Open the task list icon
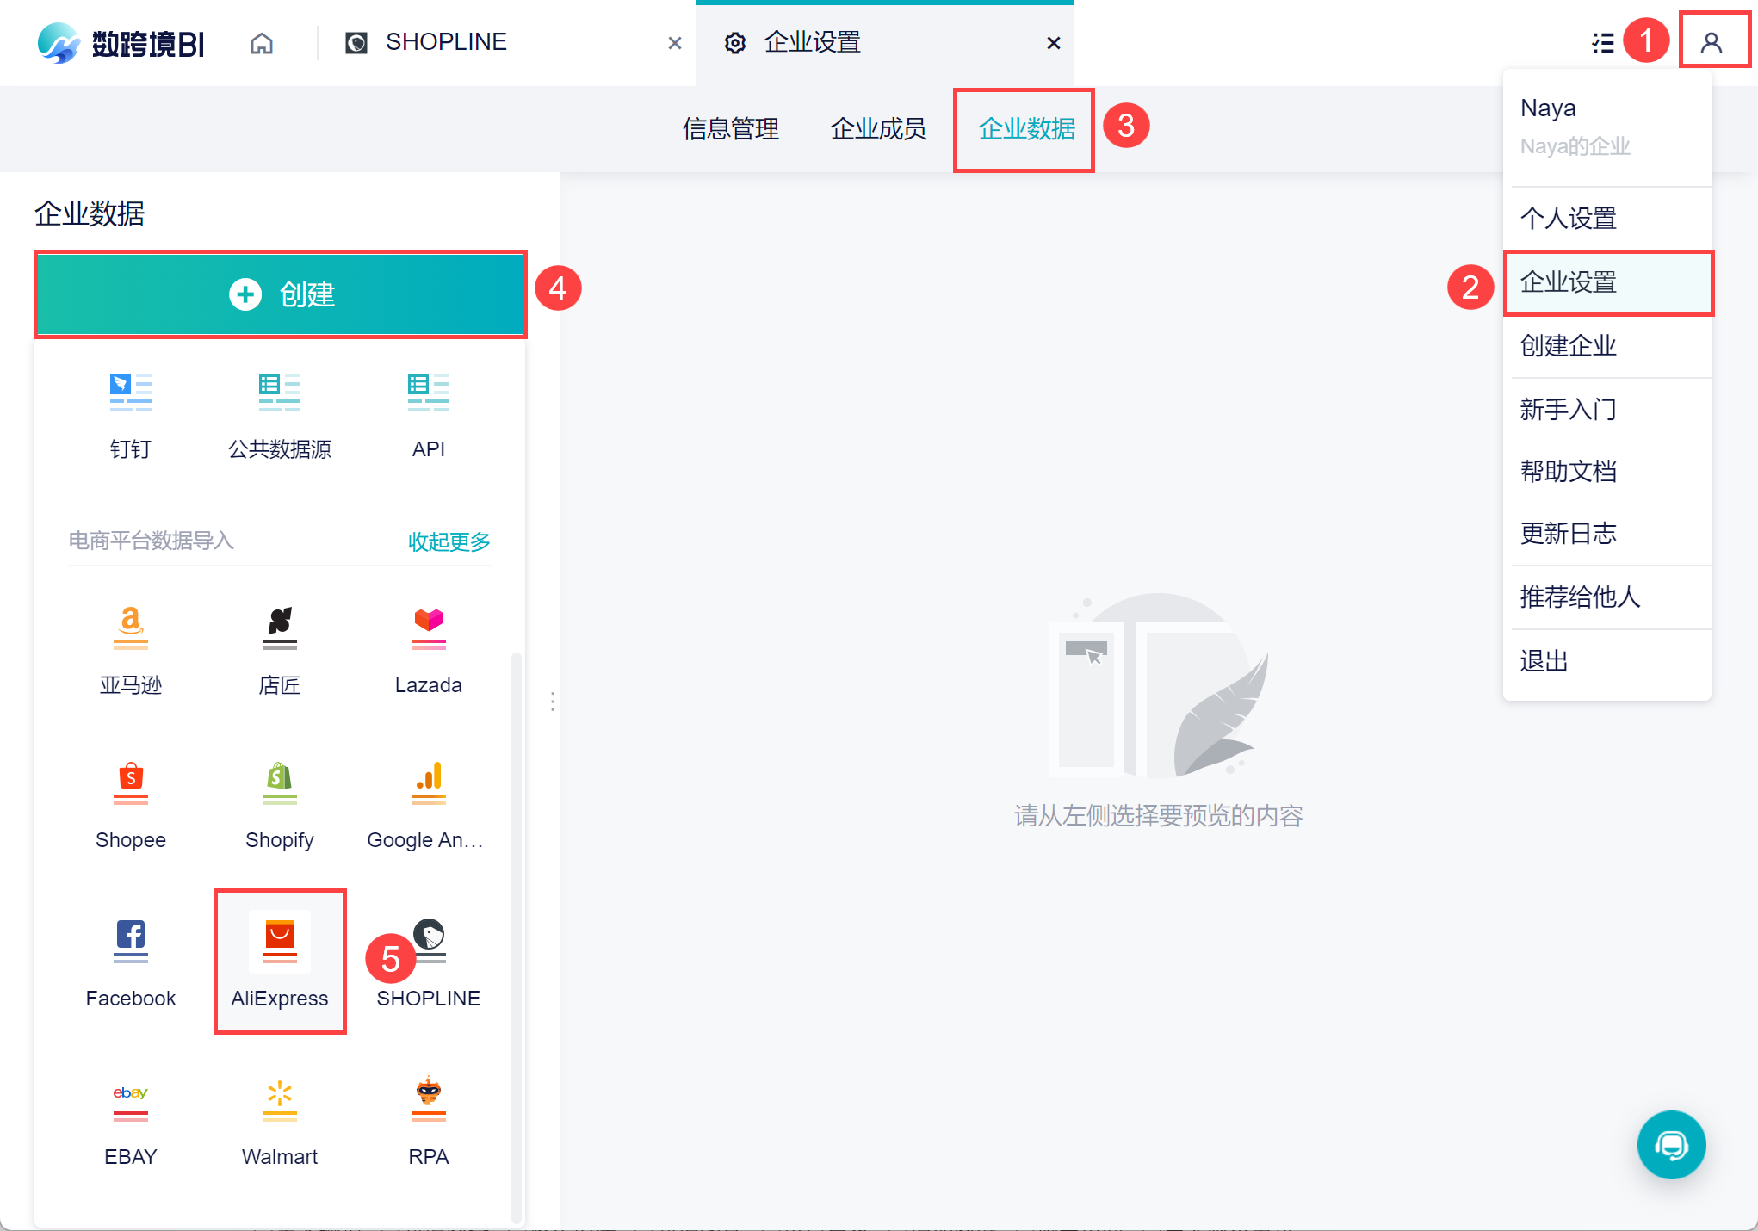The width and height of the screenshot is (1758, 1231). pos(1603,43)
